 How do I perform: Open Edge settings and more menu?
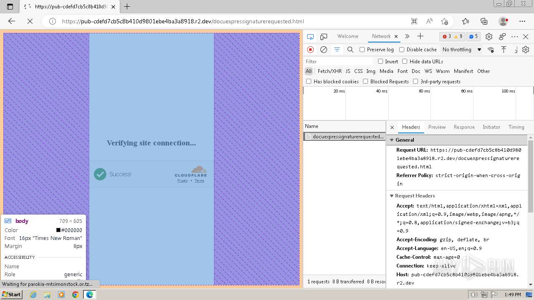point(522,21)
